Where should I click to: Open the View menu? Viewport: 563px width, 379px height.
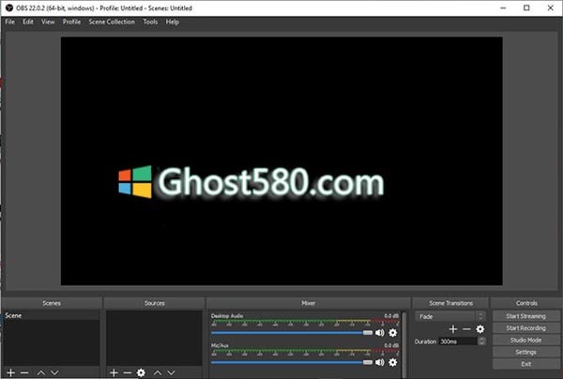(48, 22)
